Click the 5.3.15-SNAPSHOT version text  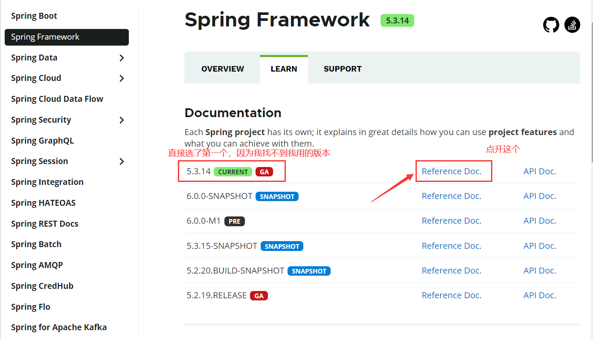point(222,246)
